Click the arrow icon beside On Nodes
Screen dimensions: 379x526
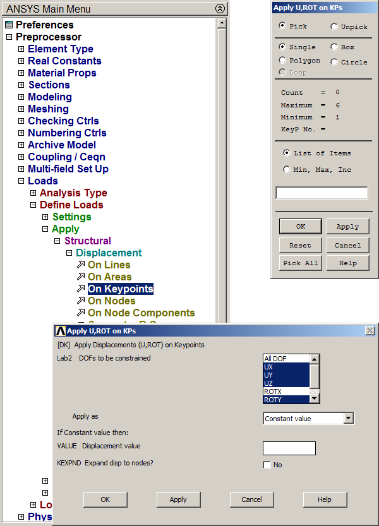[x=80, y=301]
